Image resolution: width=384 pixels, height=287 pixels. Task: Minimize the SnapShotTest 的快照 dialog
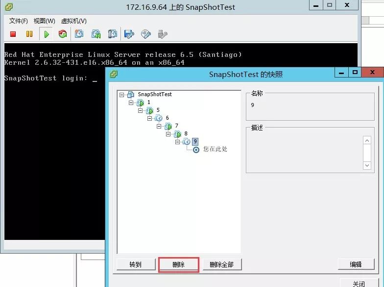point(341,73)
